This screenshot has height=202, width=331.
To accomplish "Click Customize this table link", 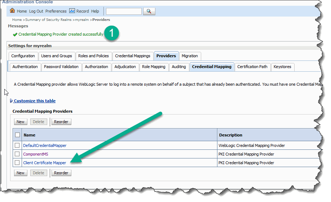I will (35, 101).
